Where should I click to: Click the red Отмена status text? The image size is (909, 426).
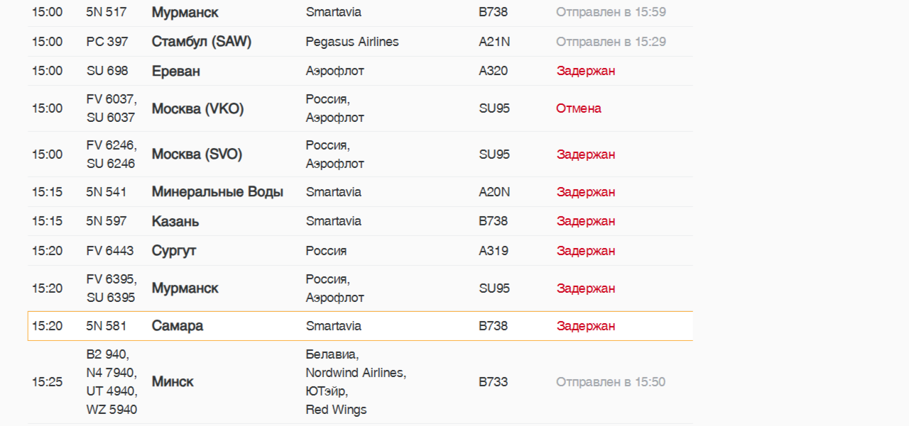tap(578, 108)
